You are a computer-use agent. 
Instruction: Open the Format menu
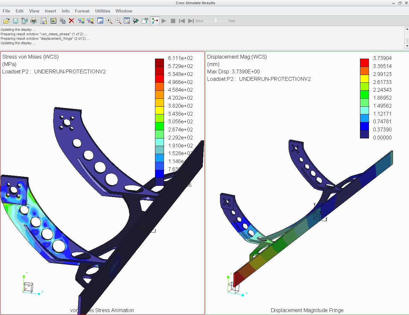pos(82,11)
